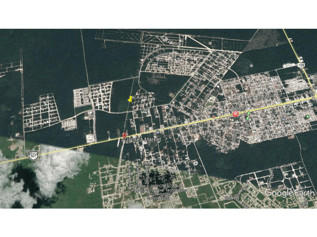Image resolution: width=317 pixels, height=237 pixels.
Task: Click green tree park icon below Sol Oriente
Action: point(308,116)
